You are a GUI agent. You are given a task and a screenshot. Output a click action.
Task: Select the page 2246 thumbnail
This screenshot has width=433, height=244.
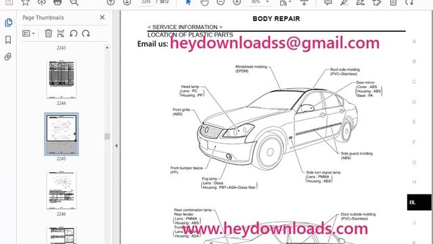pyautogui.click(x=62, y=190)
